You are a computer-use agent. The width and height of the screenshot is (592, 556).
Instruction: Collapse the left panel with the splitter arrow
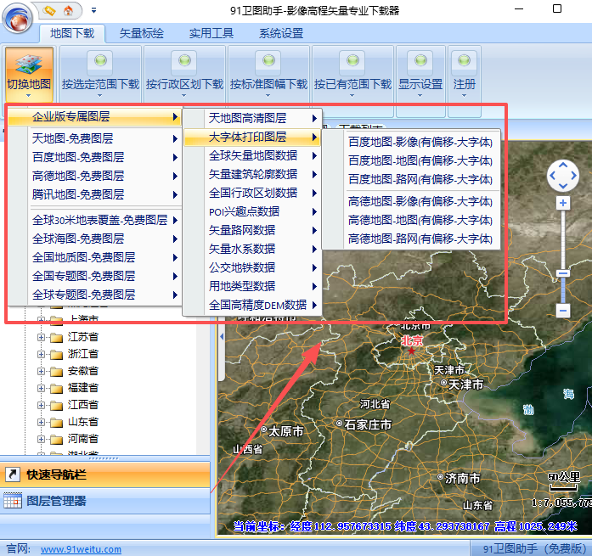click(x=222, y=336)
